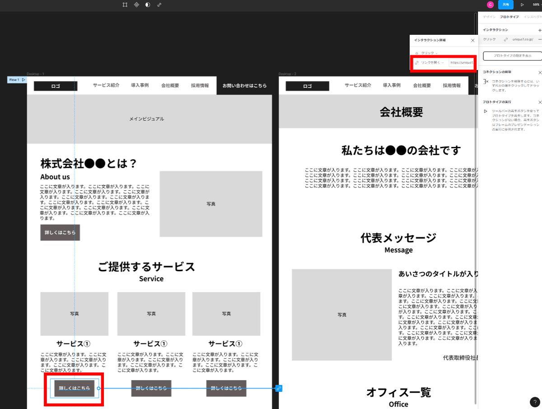Click 会社概要 in Desktop - 2 navigation
The height and width of the screenshot is (409, 542).
click(422, 85)
